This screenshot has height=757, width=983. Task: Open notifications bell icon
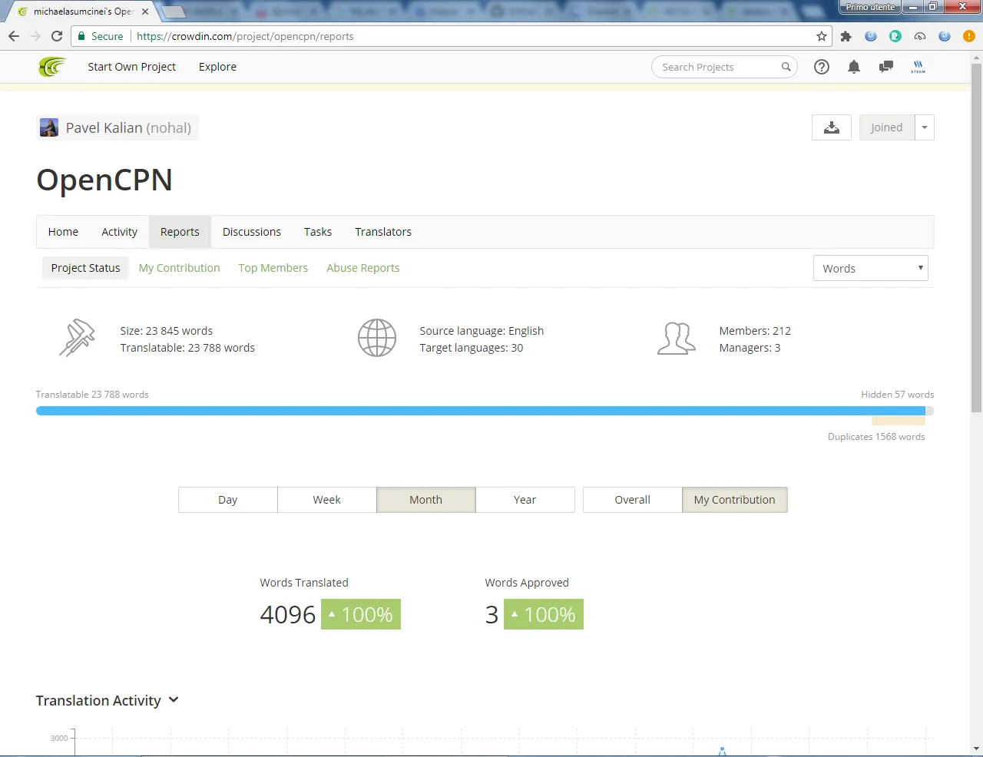point(854,67)
